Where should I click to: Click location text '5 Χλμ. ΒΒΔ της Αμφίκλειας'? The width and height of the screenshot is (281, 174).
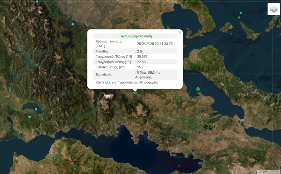pyautogui.click(x=148, y=74)
